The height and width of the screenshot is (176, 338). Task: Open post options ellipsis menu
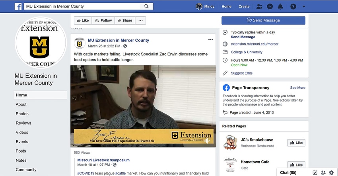coord(211,39)
